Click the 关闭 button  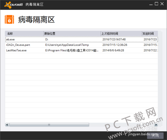click(x=155, y=135)
